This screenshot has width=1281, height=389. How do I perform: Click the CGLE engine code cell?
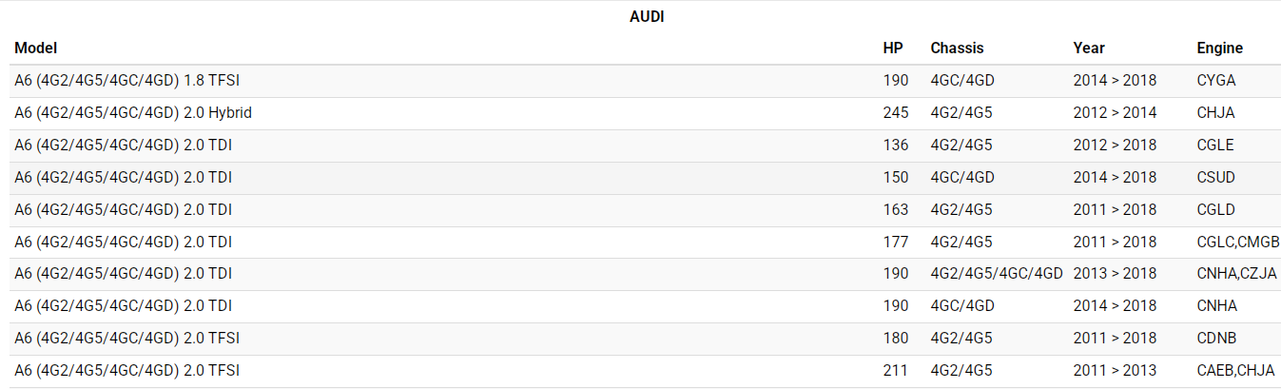[1215, 146]
